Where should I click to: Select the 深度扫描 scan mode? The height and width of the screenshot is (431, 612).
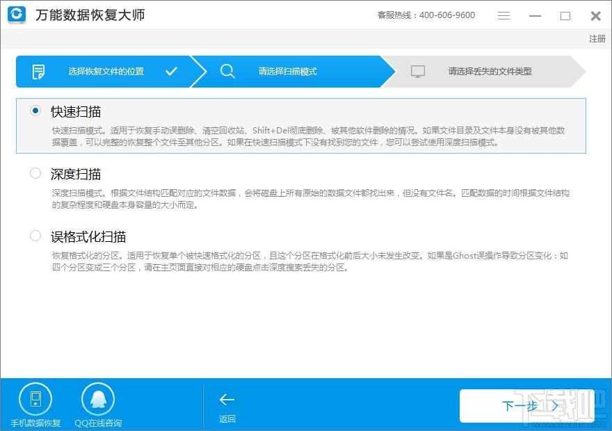(35, 174)
